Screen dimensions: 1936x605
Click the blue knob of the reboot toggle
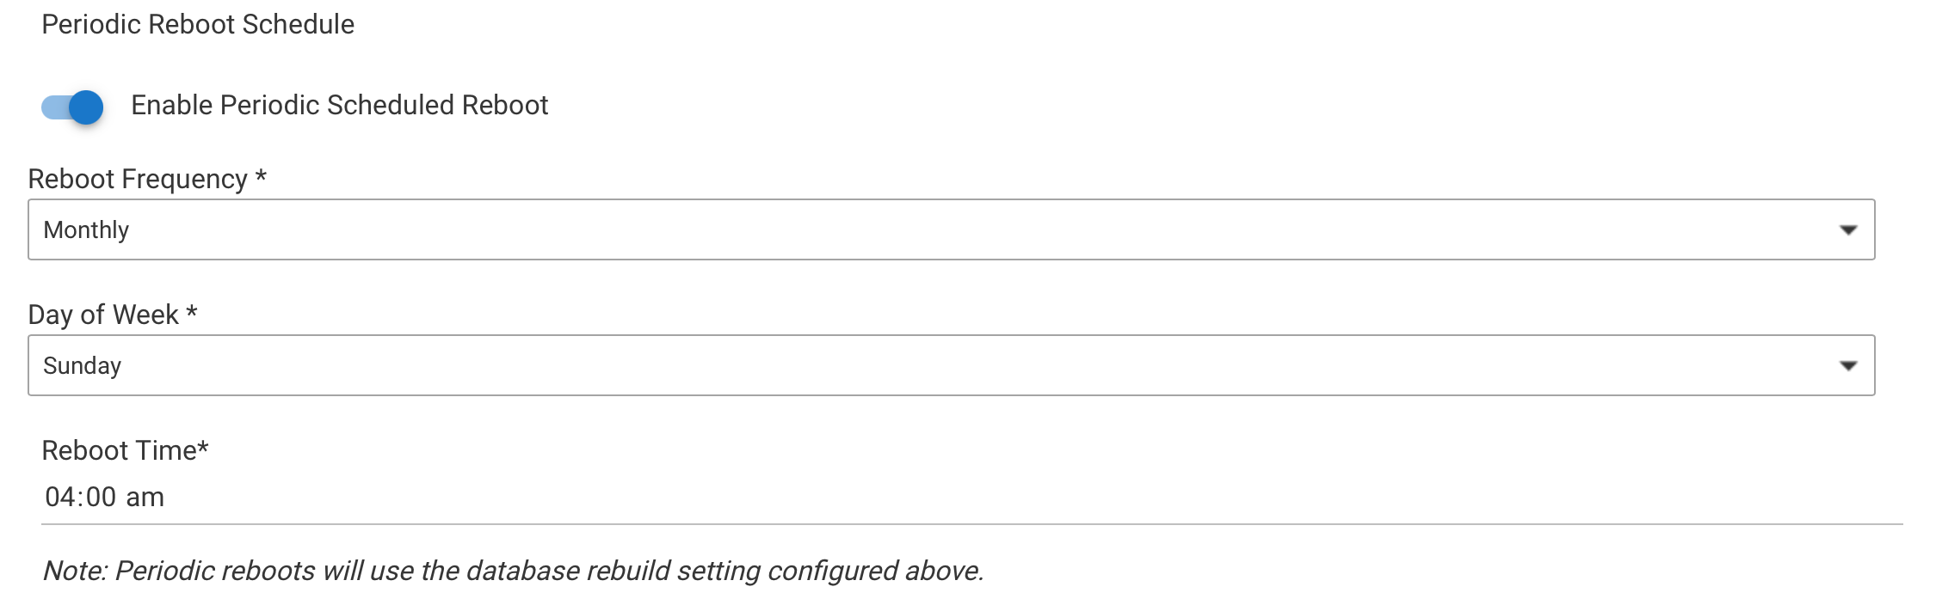tap(86, 107)
